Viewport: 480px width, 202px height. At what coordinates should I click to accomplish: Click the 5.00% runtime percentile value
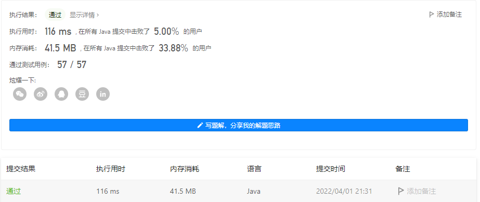click(x=166, y=31)
